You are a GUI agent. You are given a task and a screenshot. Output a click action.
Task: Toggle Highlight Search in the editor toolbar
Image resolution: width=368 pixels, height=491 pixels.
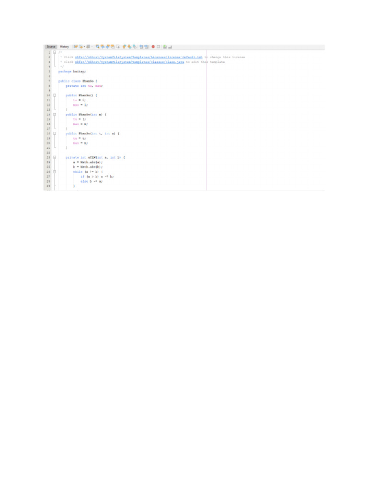pyautogui.click(x=113, y=47)
